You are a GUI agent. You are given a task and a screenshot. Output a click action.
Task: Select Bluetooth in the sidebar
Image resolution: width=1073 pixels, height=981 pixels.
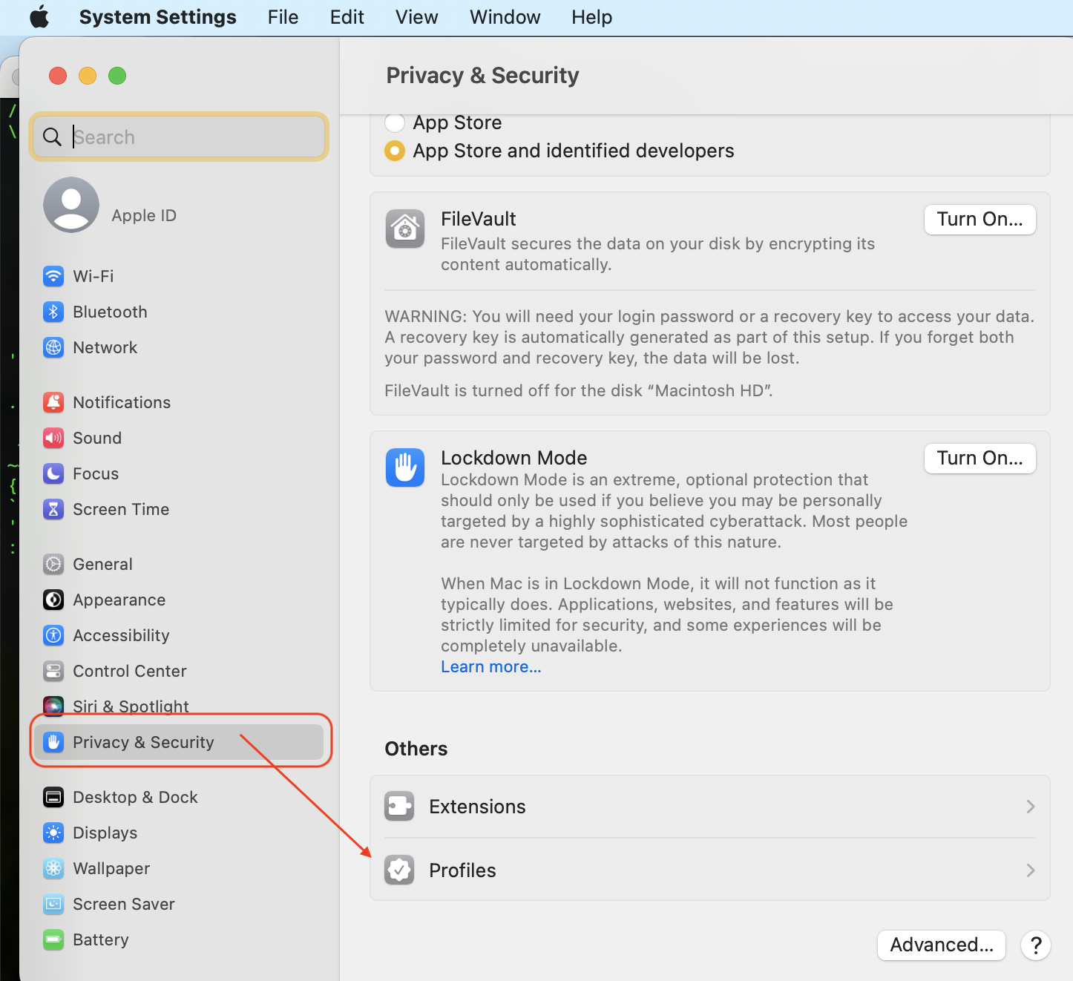tap(110, 312)
